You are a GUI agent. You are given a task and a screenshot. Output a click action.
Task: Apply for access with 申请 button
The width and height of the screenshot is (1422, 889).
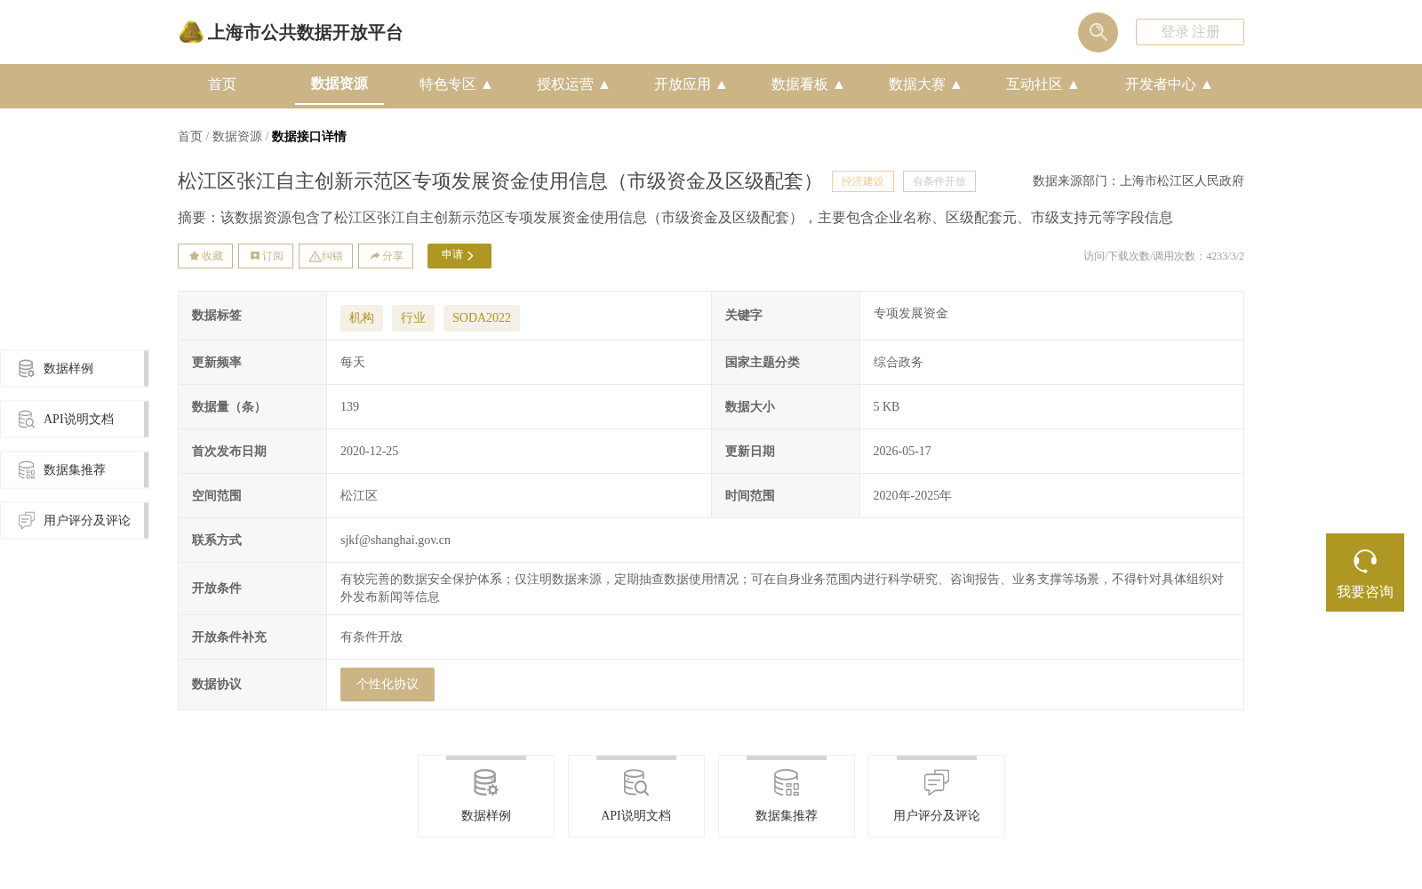(459, 256)
